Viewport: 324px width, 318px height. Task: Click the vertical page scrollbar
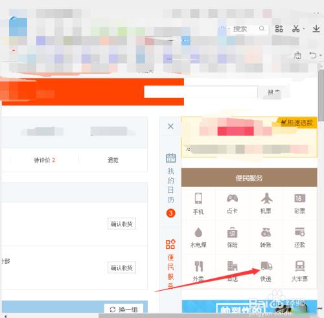(x=321, y=95)
